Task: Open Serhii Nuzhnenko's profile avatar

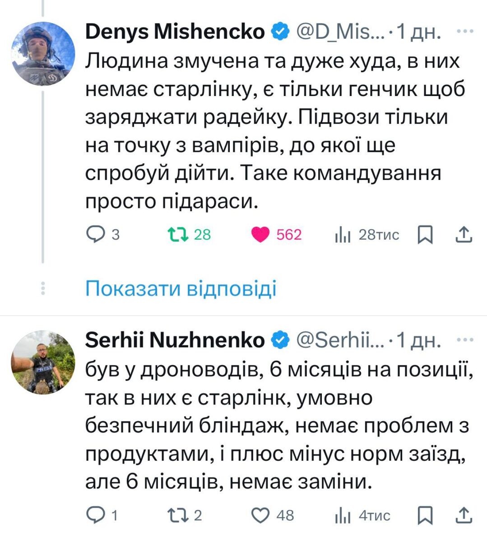Action: point(43,362)
